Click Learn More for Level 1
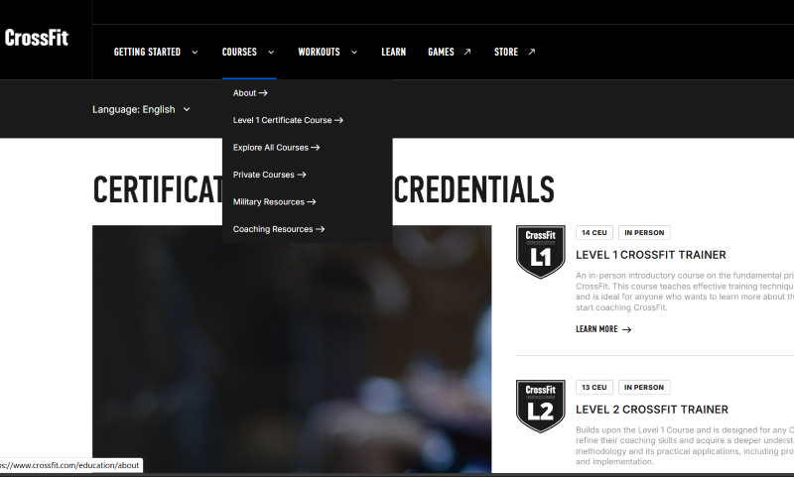 coord(603,329)
